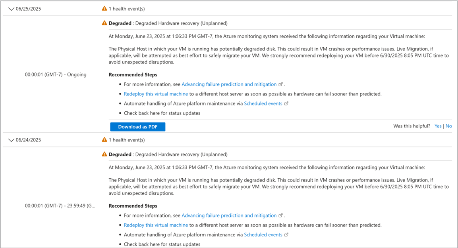Open Advancing failure prediction link in 06/25/2025 event
Viewport: 458px width, 248px height.
click(x=229, y=84)
